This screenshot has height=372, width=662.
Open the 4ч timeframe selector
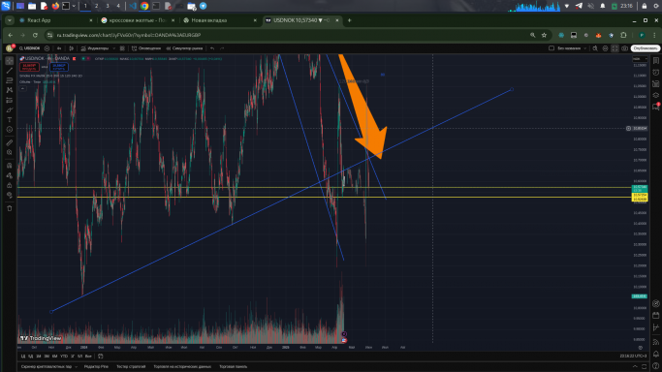[59, 48]
